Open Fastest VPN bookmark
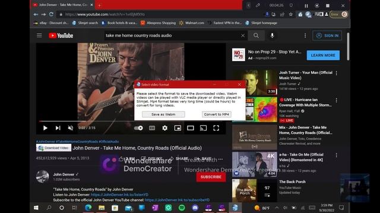Viewport: 380px width, 213px height. tap(224, 23)
